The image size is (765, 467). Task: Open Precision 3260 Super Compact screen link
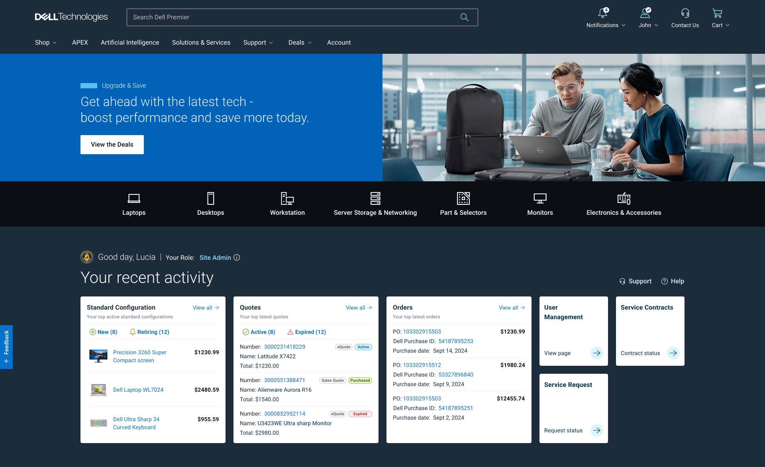(x=140, y=356)
